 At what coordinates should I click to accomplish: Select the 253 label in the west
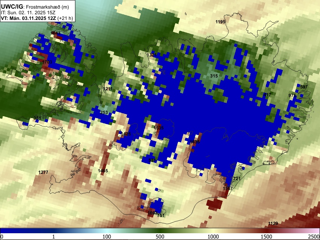tap(104, 112)
